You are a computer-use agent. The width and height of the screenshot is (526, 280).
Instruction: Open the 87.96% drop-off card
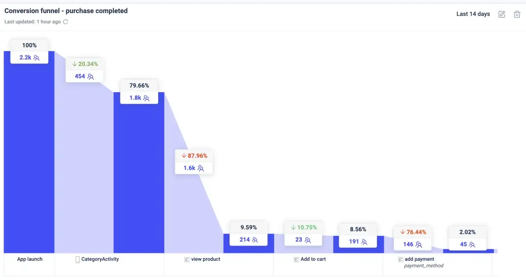(194, 162)
